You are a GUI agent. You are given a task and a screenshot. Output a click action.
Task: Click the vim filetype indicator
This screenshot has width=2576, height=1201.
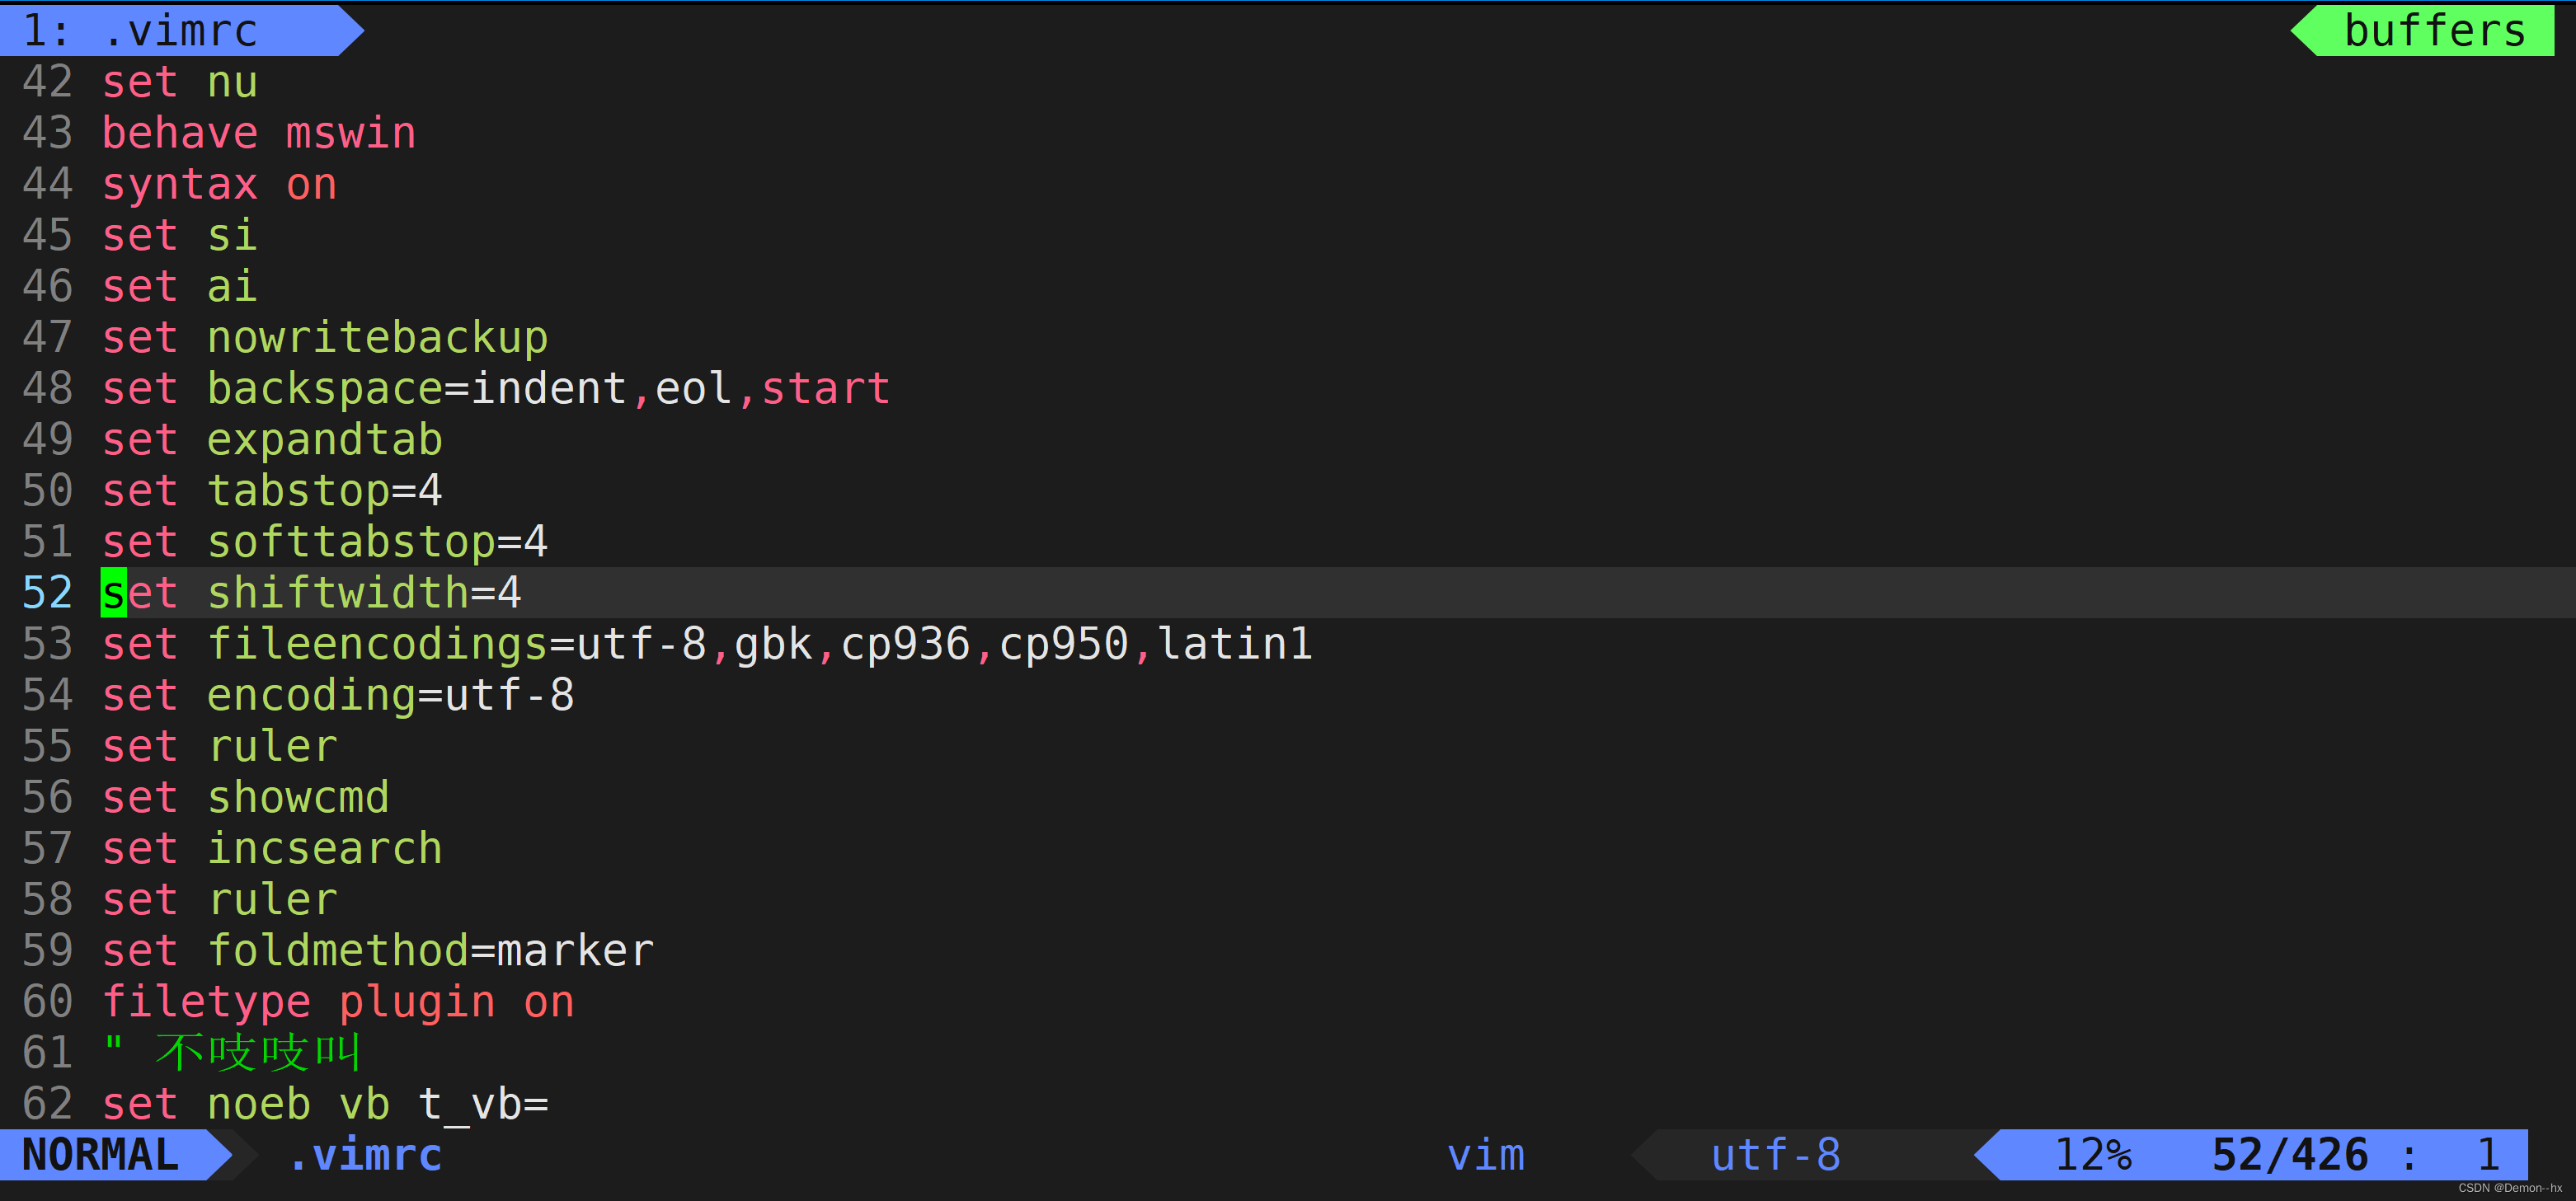coord(1486,1155)
